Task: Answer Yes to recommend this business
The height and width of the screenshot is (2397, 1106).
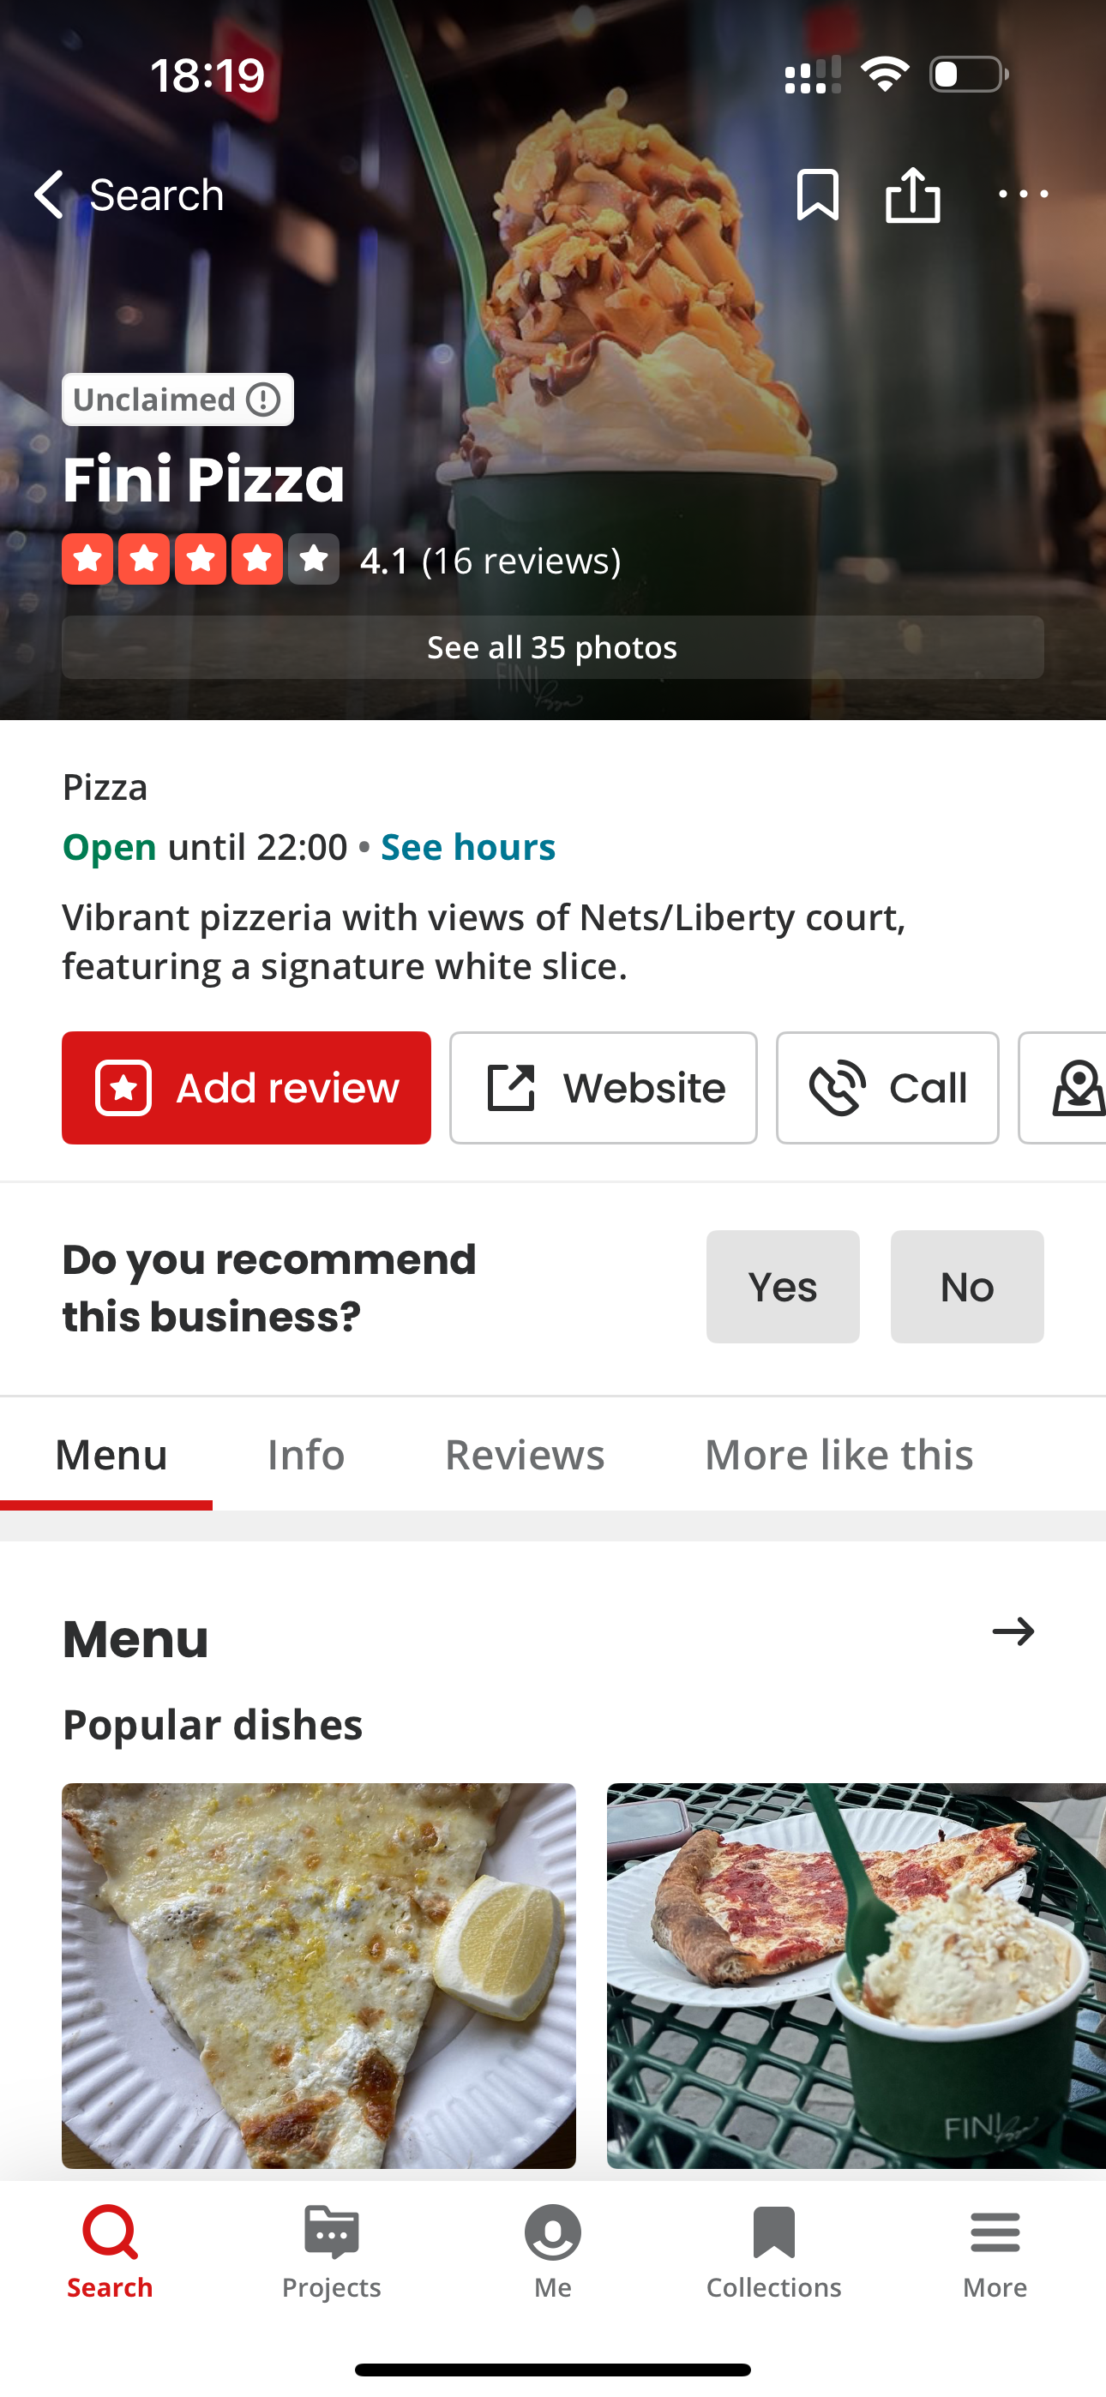Action: tap(782, 1287)
